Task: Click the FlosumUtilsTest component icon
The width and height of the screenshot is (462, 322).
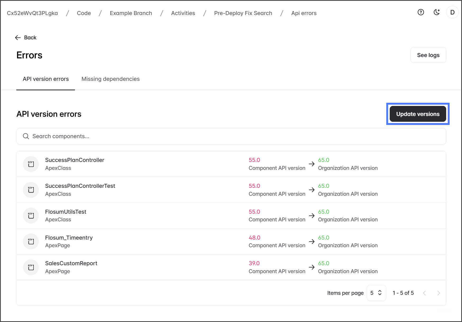Action: click(x=31, y=216)
